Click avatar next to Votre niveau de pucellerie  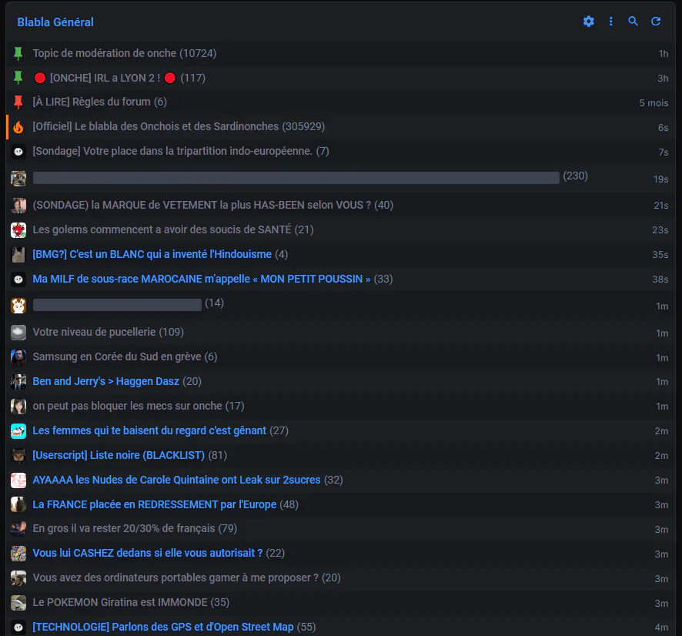[18, 333]
